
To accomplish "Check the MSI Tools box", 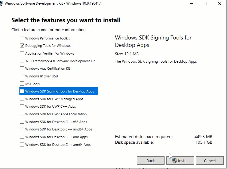I will click(x=22, y=84).
